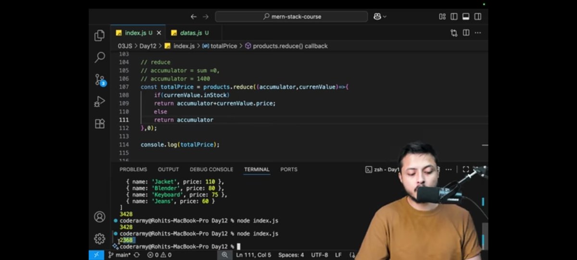Open errors and warnings count in status bar
Image resolution: width=577 pixels, height=260 pixels.
[159, 255]
